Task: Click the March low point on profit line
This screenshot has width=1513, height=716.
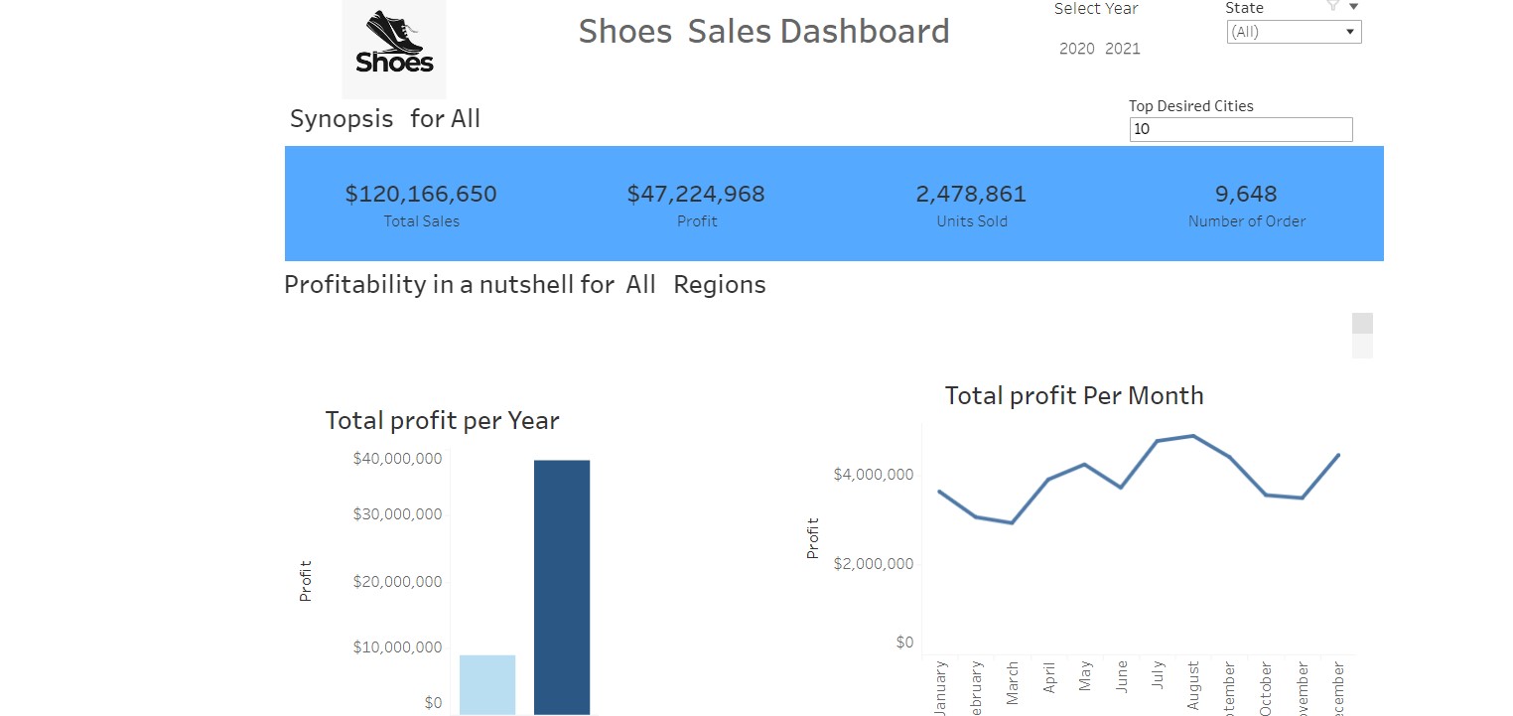Action: (x=1012, y=522)
